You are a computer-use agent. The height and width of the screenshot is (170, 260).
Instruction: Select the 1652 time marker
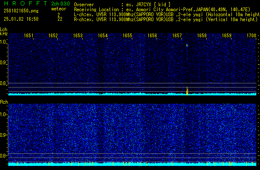click(53, 36)
